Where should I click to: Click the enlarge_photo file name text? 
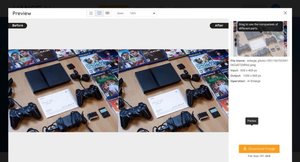(259, 63)
